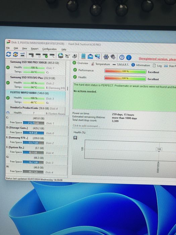Open the View menu
Image resolution: width=176 pixels, height=235 pixels.
click(x=24, y=49)
